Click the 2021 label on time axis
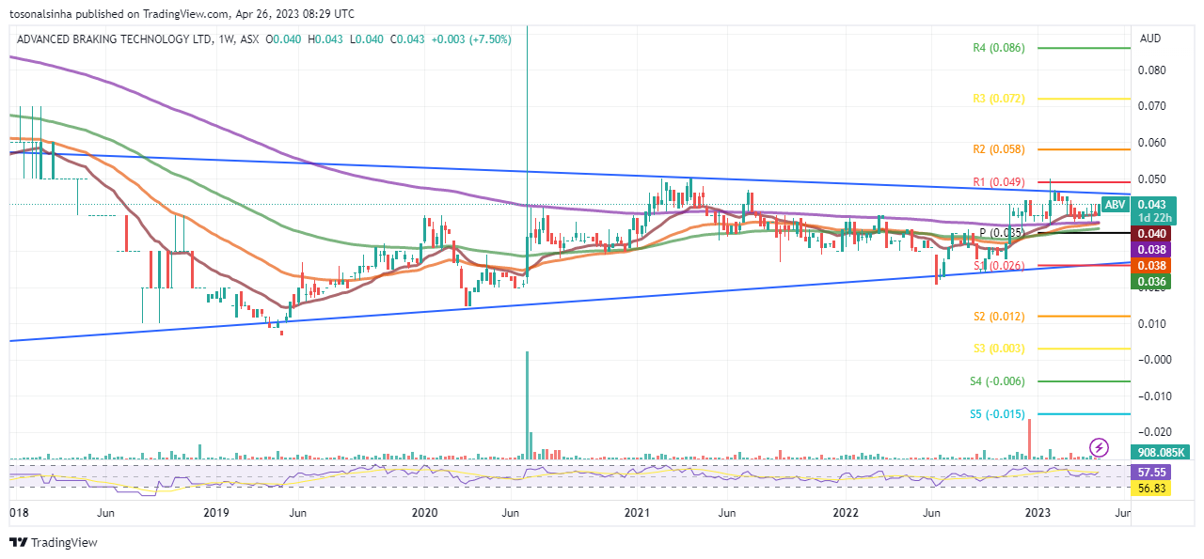This screenshot has width=1204, height=559. (637, 513)
